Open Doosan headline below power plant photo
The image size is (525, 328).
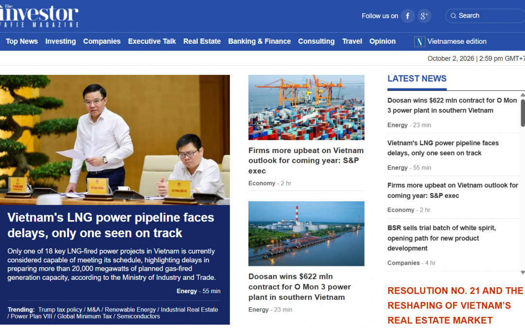click(299, 287)
